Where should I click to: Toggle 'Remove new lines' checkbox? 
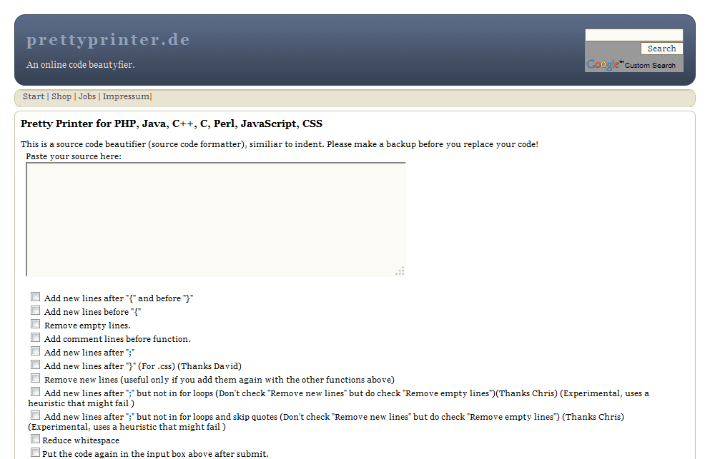[x=35, y=378]
